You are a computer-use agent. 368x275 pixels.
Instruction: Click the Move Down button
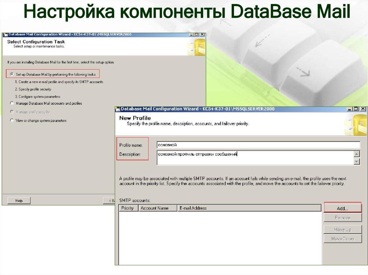point(342,239)
